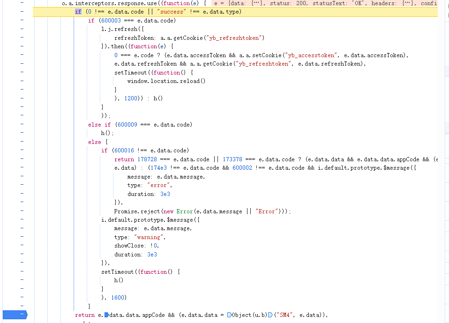Click the number 178728 in the return statement
The image size is (449, 323).
pyautogui.click(x=147, y=159)
